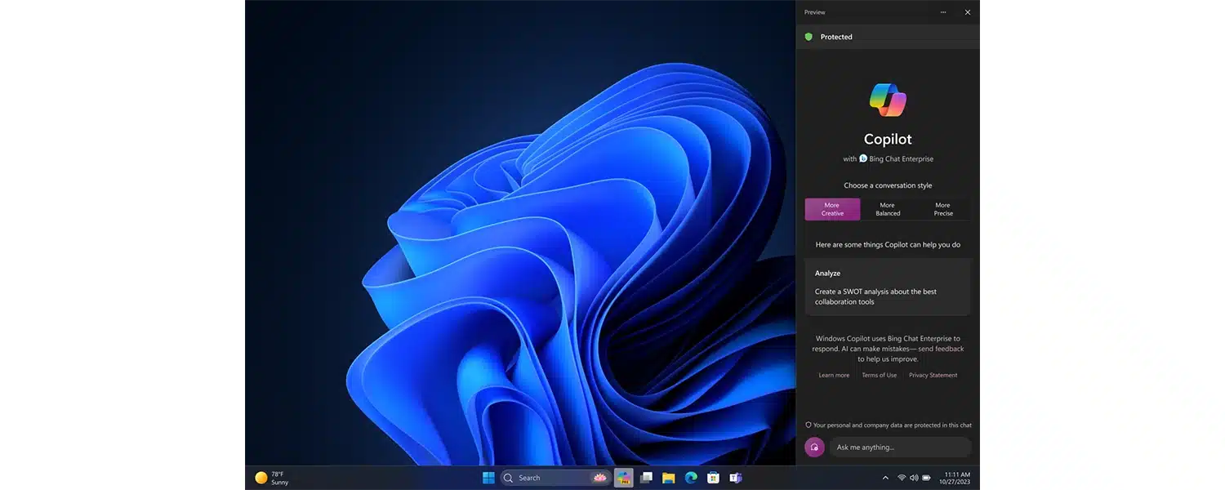Image resolution: width=1225 pixels, height=490 pixels.
Task: Click the green Protected shield icon
Action: (808, 37)
